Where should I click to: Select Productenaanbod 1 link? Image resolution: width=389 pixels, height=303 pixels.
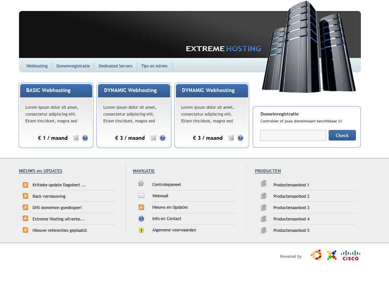pos(291,185)
